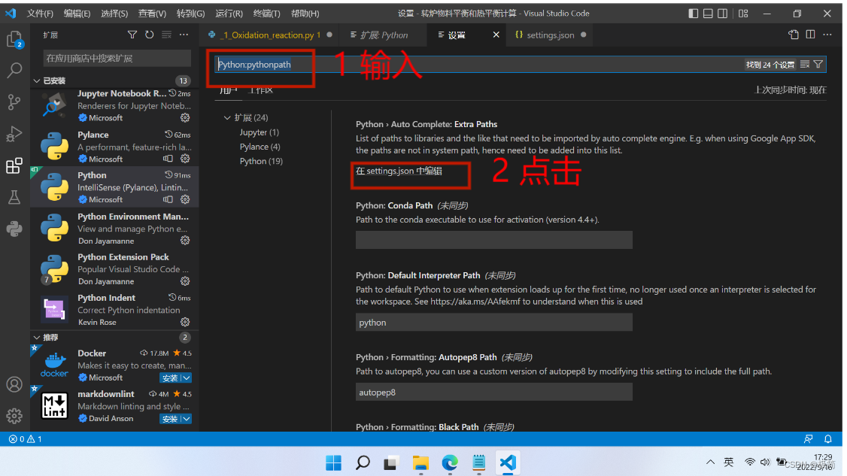Open Windows Start menu in taskbar
Viewport: 847px width, 476px height.
click(x=333, y=463)
